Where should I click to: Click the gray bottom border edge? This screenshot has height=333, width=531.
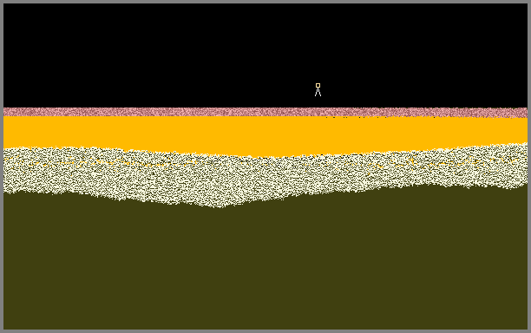pyautogui.click(x=265, y=331)
